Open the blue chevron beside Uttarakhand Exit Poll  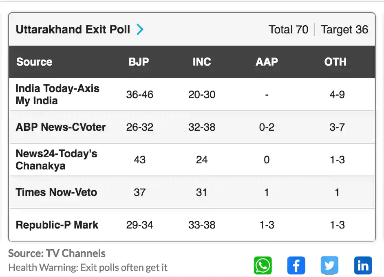coord(140,29)
